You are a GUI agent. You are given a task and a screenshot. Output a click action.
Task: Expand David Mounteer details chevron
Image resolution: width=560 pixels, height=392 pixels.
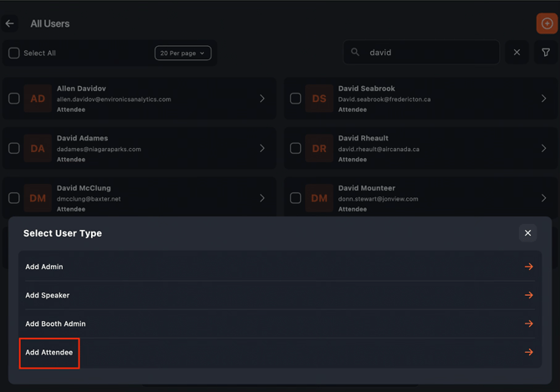(x=544, y=198)
